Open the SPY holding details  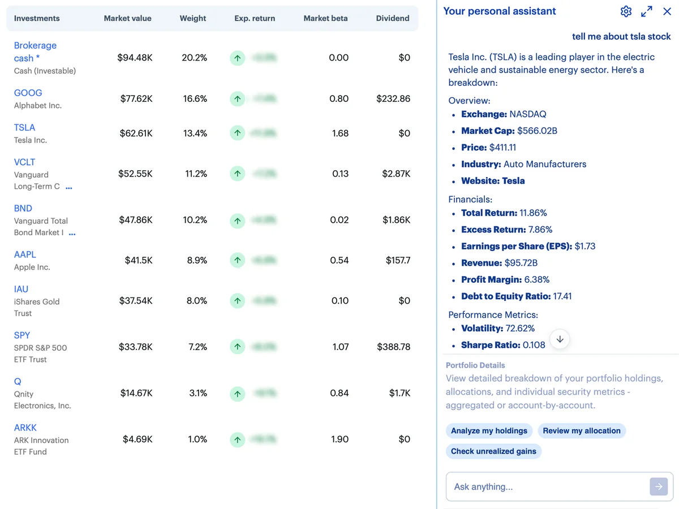click(22, 335)
